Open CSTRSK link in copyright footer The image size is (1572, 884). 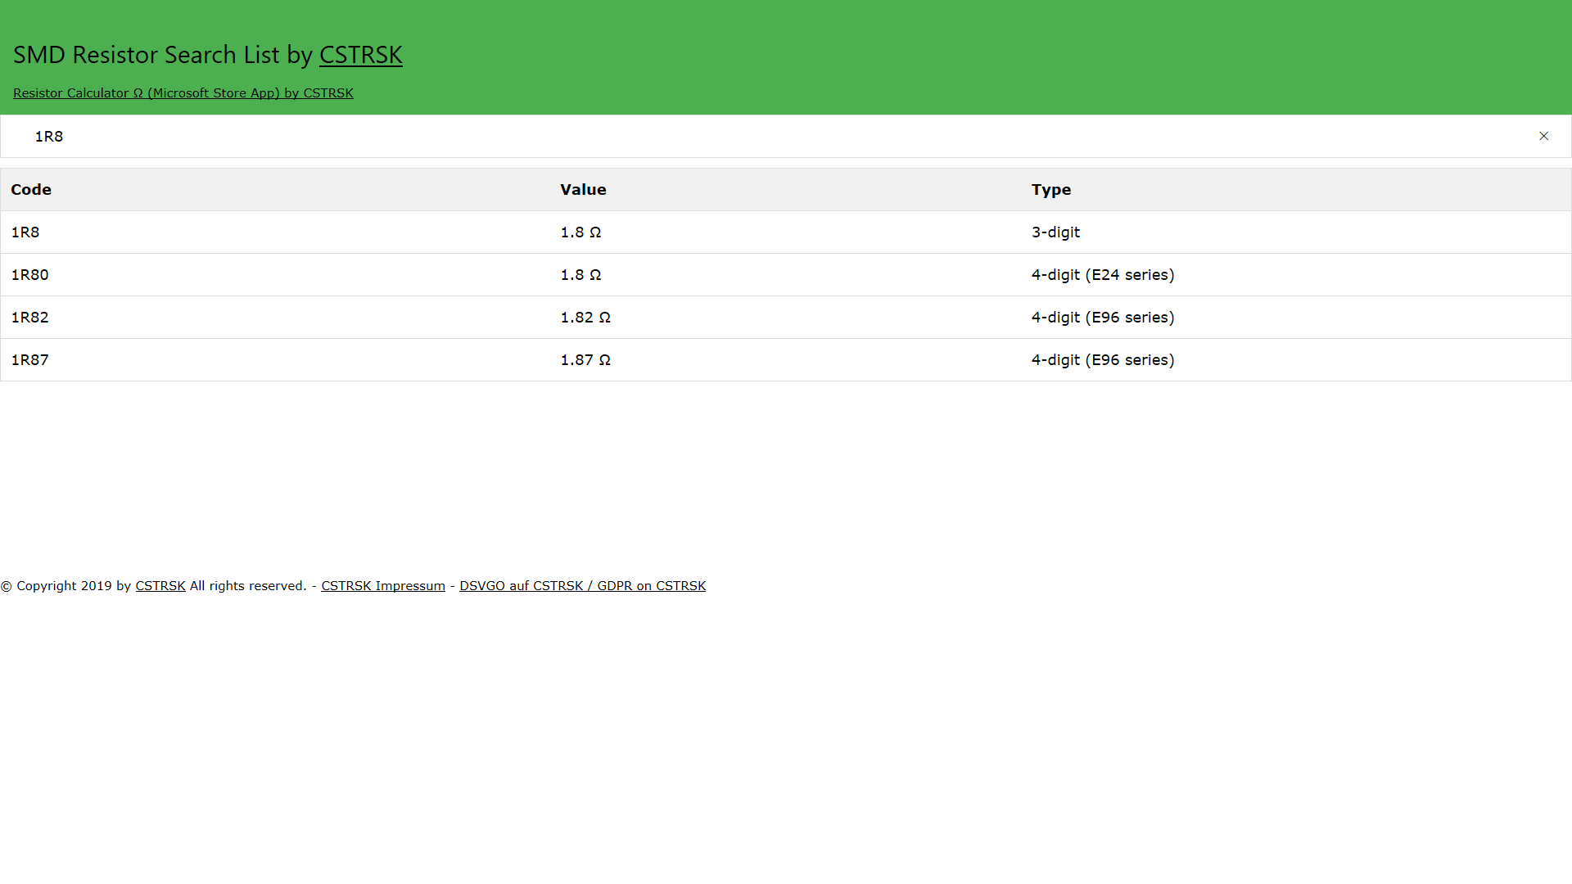pos(160,586)
